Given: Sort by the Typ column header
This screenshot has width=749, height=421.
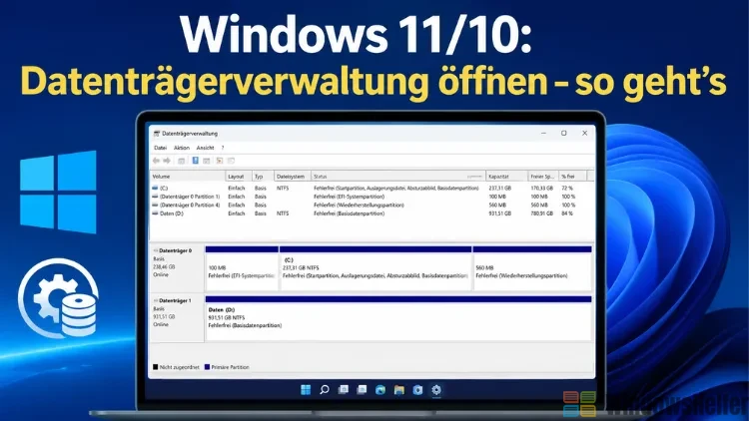Looking at the screenshot, I should pyautogui.click(x=263, y=177).
